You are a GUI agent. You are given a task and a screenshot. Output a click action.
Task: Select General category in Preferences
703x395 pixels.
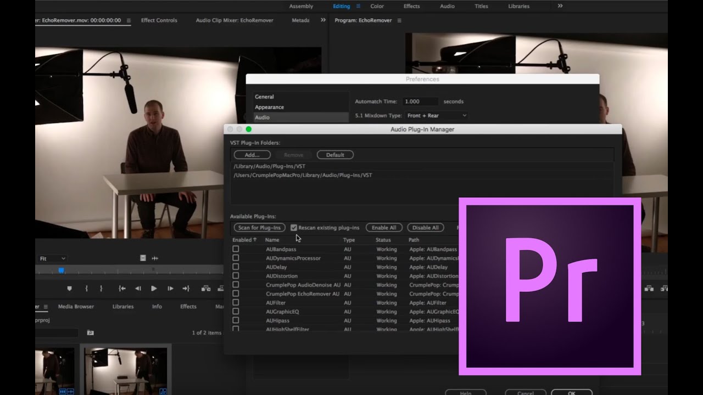tap(301, 97)
